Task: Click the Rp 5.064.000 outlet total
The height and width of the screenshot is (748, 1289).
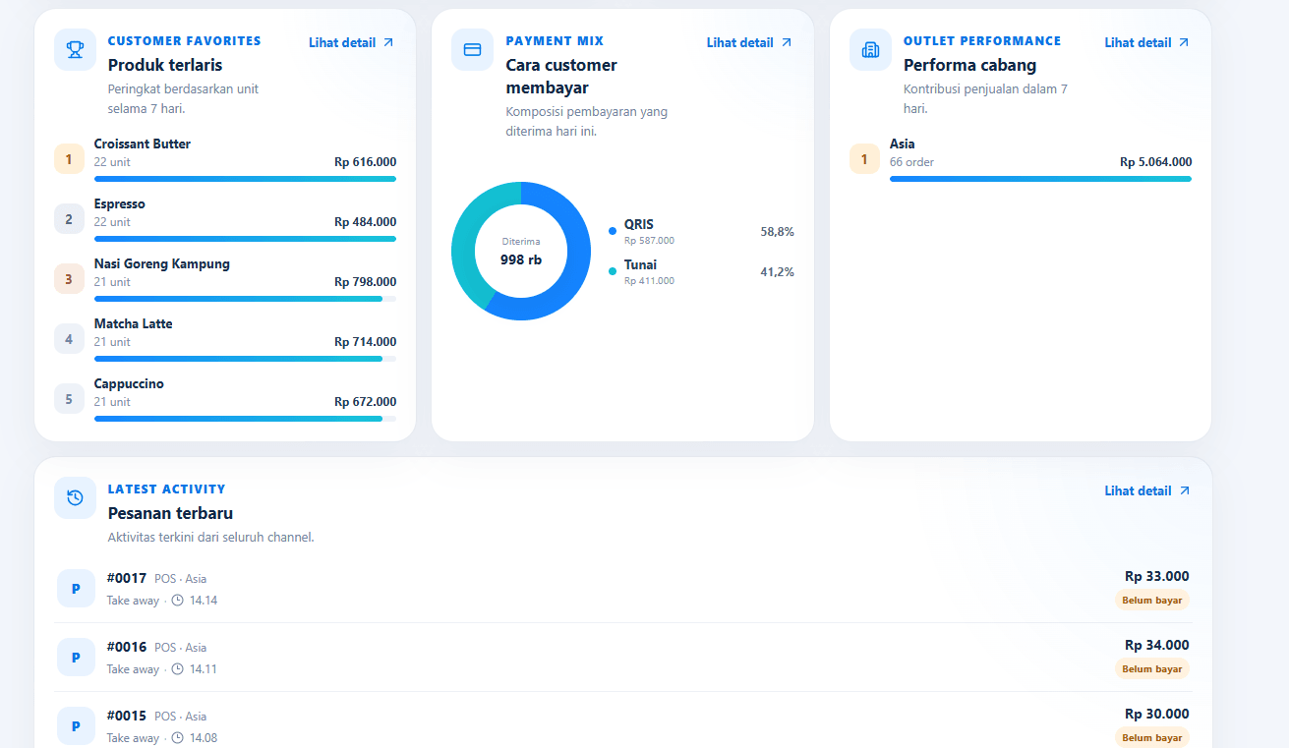Action: 1155,162
